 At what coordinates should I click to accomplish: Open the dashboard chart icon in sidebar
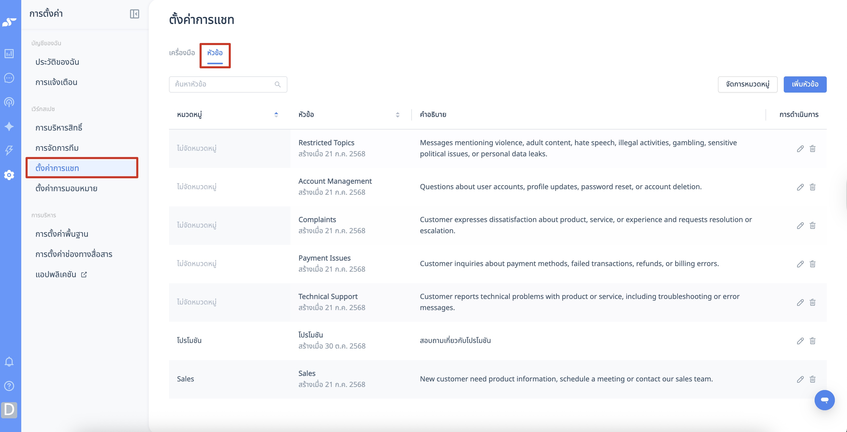[9, 53]
